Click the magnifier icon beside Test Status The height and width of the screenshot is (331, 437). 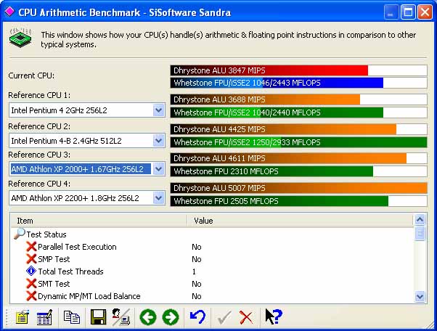pos(19,234)
